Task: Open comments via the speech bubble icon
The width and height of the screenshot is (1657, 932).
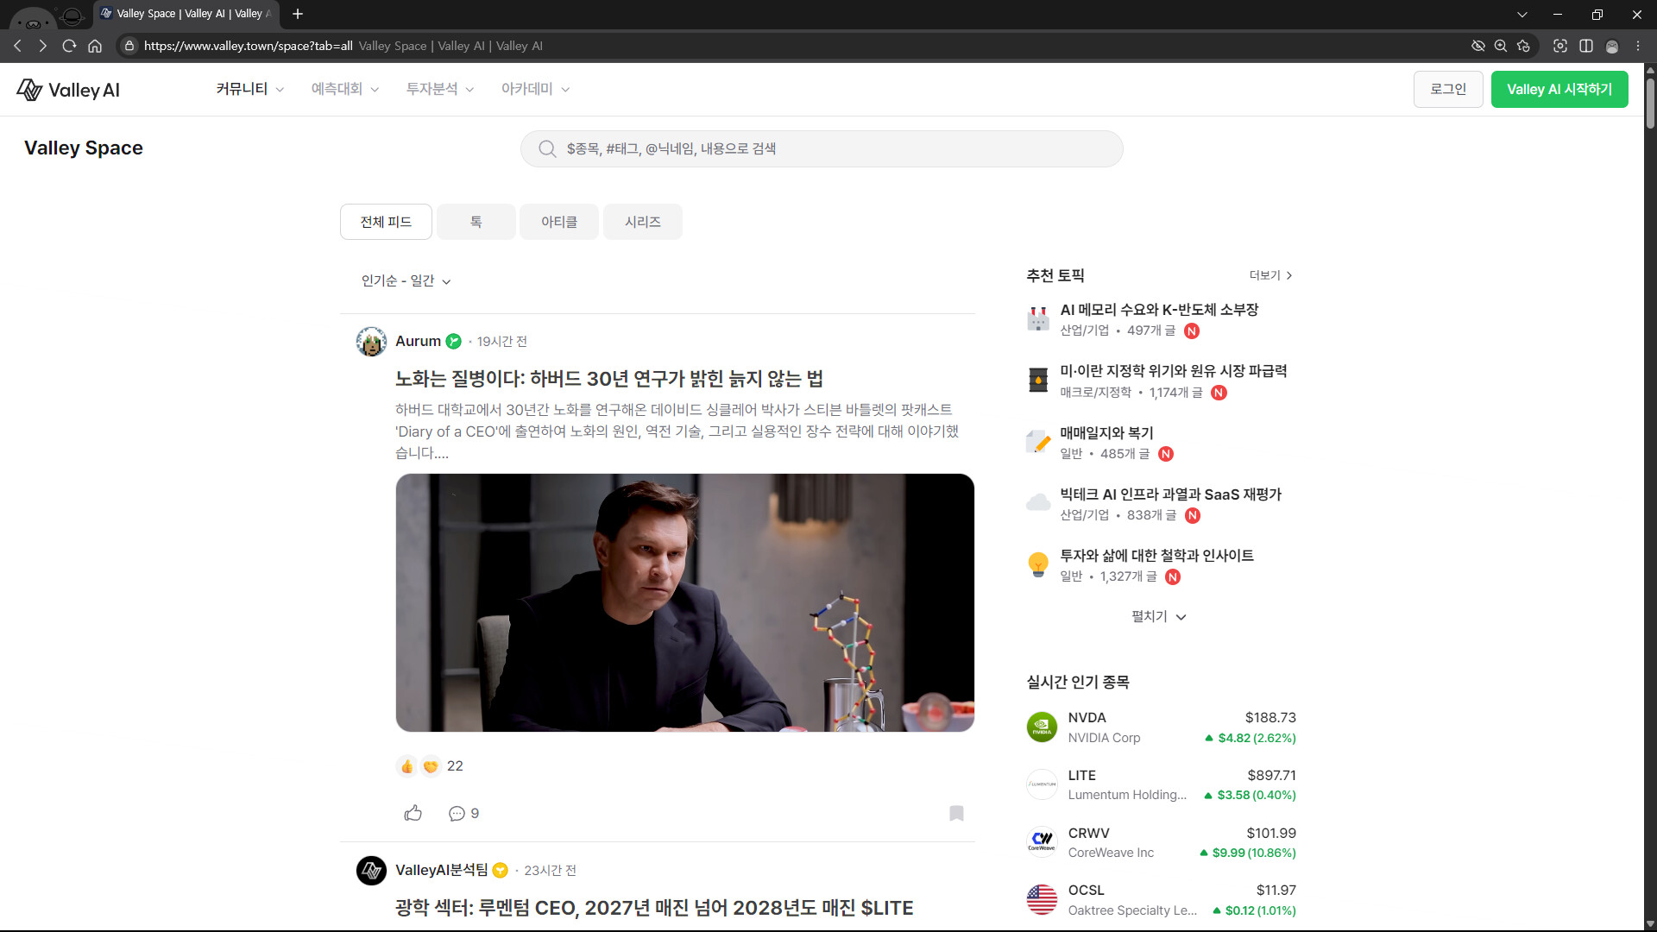Action: tap(457, 813)
